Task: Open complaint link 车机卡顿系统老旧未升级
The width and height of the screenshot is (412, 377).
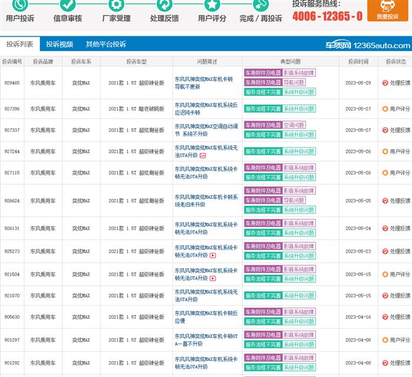Action: (206, 201)
